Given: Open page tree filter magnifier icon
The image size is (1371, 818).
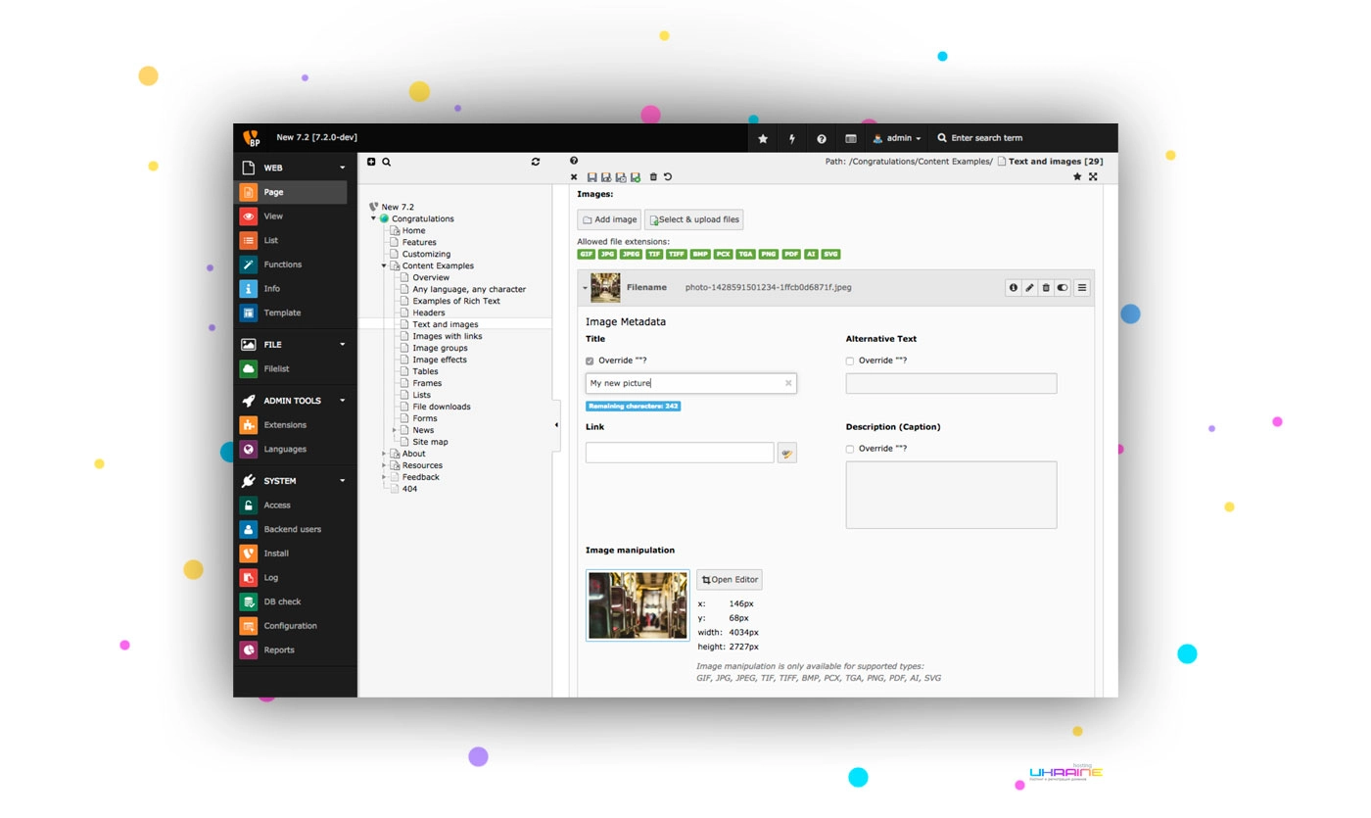Looking at the screenshot, I should [x=386, y=162].
